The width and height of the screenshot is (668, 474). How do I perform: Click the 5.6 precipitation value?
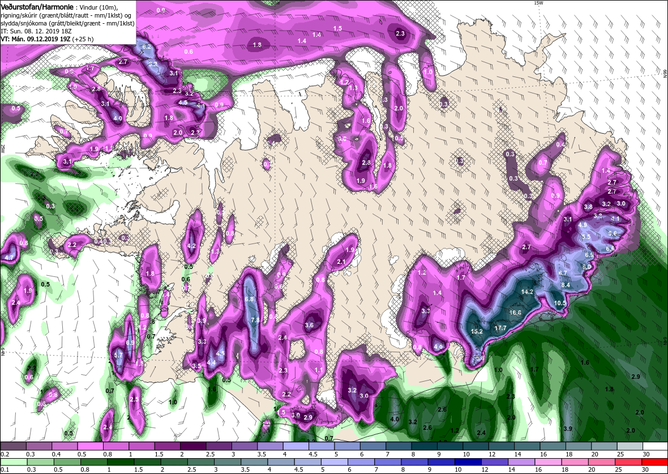click(613, 233)
